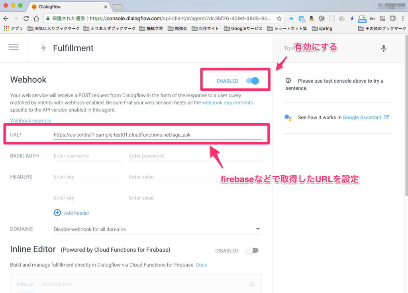408x293 pixels.
Task: Open external link icon beside Google Assistant
Action: 386,117
